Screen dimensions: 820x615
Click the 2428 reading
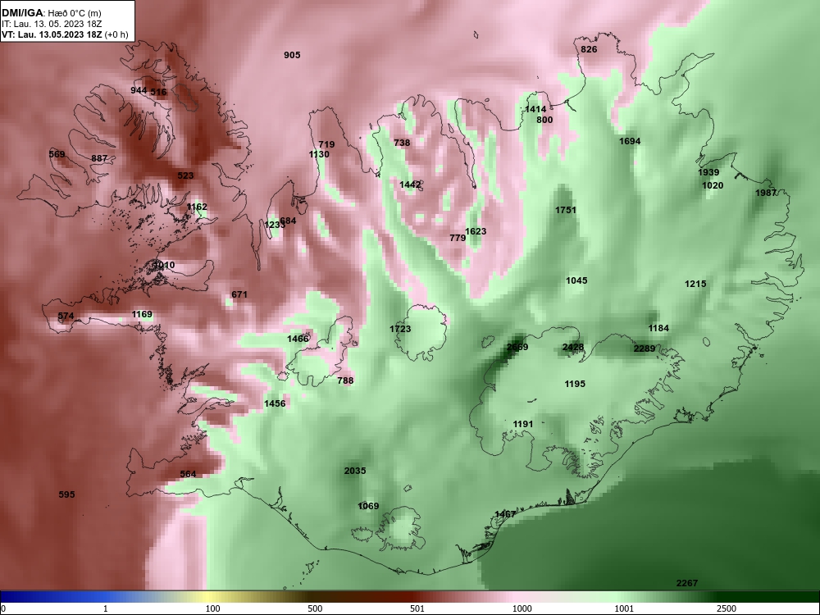click(573, 348)
